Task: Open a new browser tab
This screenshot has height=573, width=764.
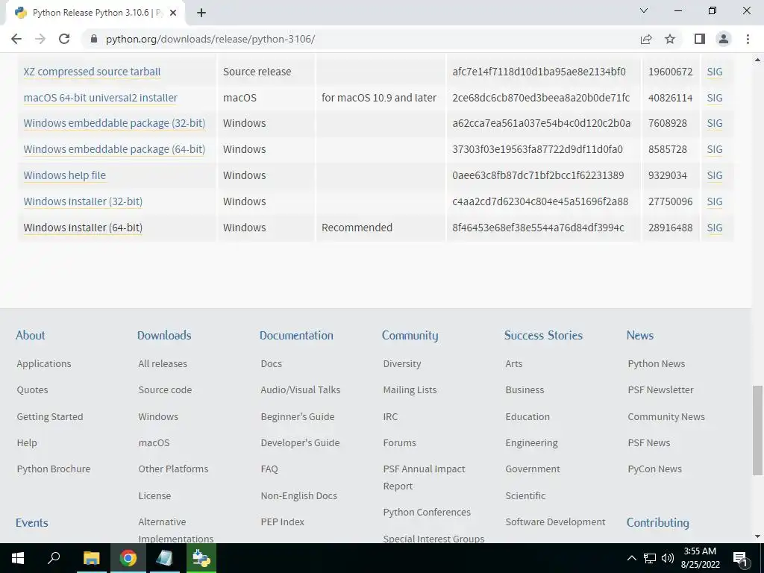Action: click(x=201, y=13)
